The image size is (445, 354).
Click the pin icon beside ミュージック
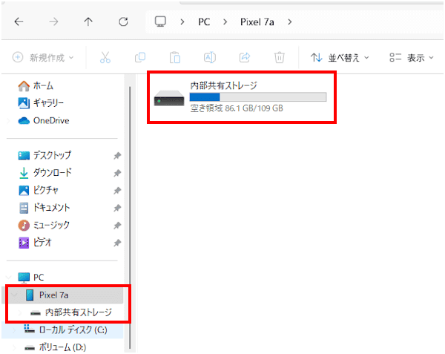tap(117, 226)
